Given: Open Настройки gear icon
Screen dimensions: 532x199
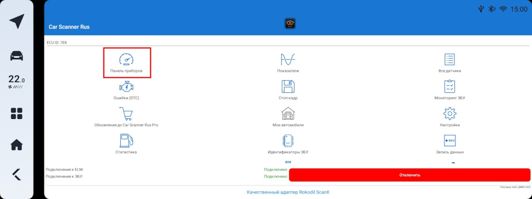Looking at the screenshot, I should point(449,114).
